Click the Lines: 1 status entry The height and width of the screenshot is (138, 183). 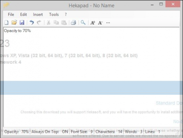(x=153, y=132)
